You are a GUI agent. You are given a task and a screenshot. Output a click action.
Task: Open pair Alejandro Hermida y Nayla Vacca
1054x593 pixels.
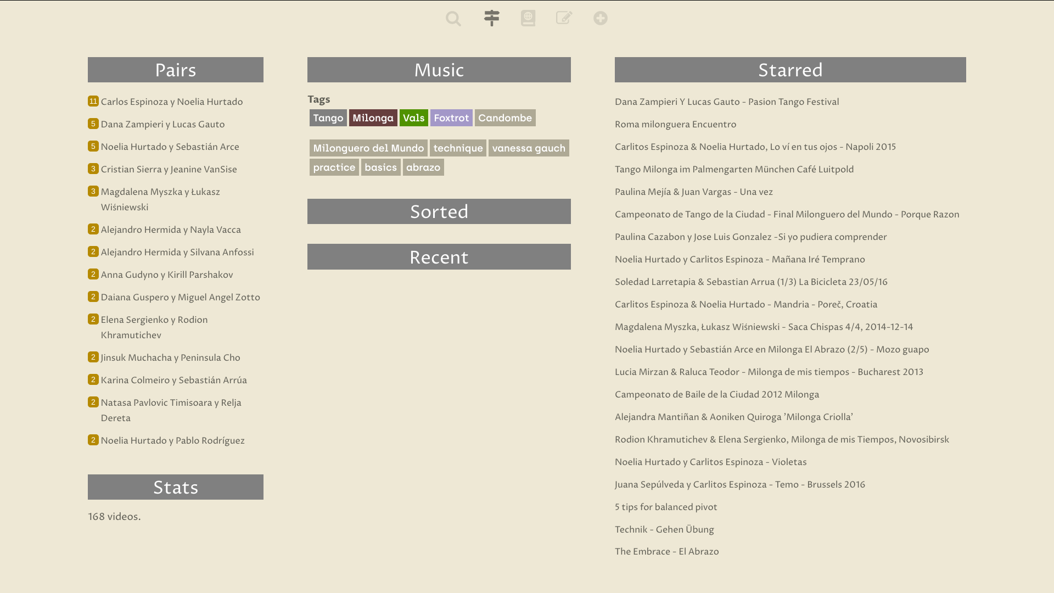(x=171, y=230)
